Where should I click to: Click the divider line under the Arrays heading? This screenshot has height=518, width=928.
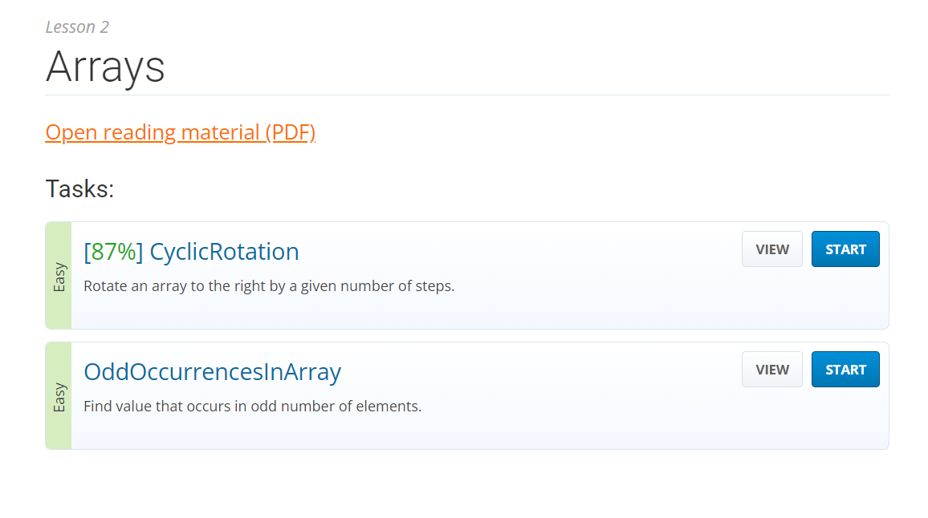[467, 95]
